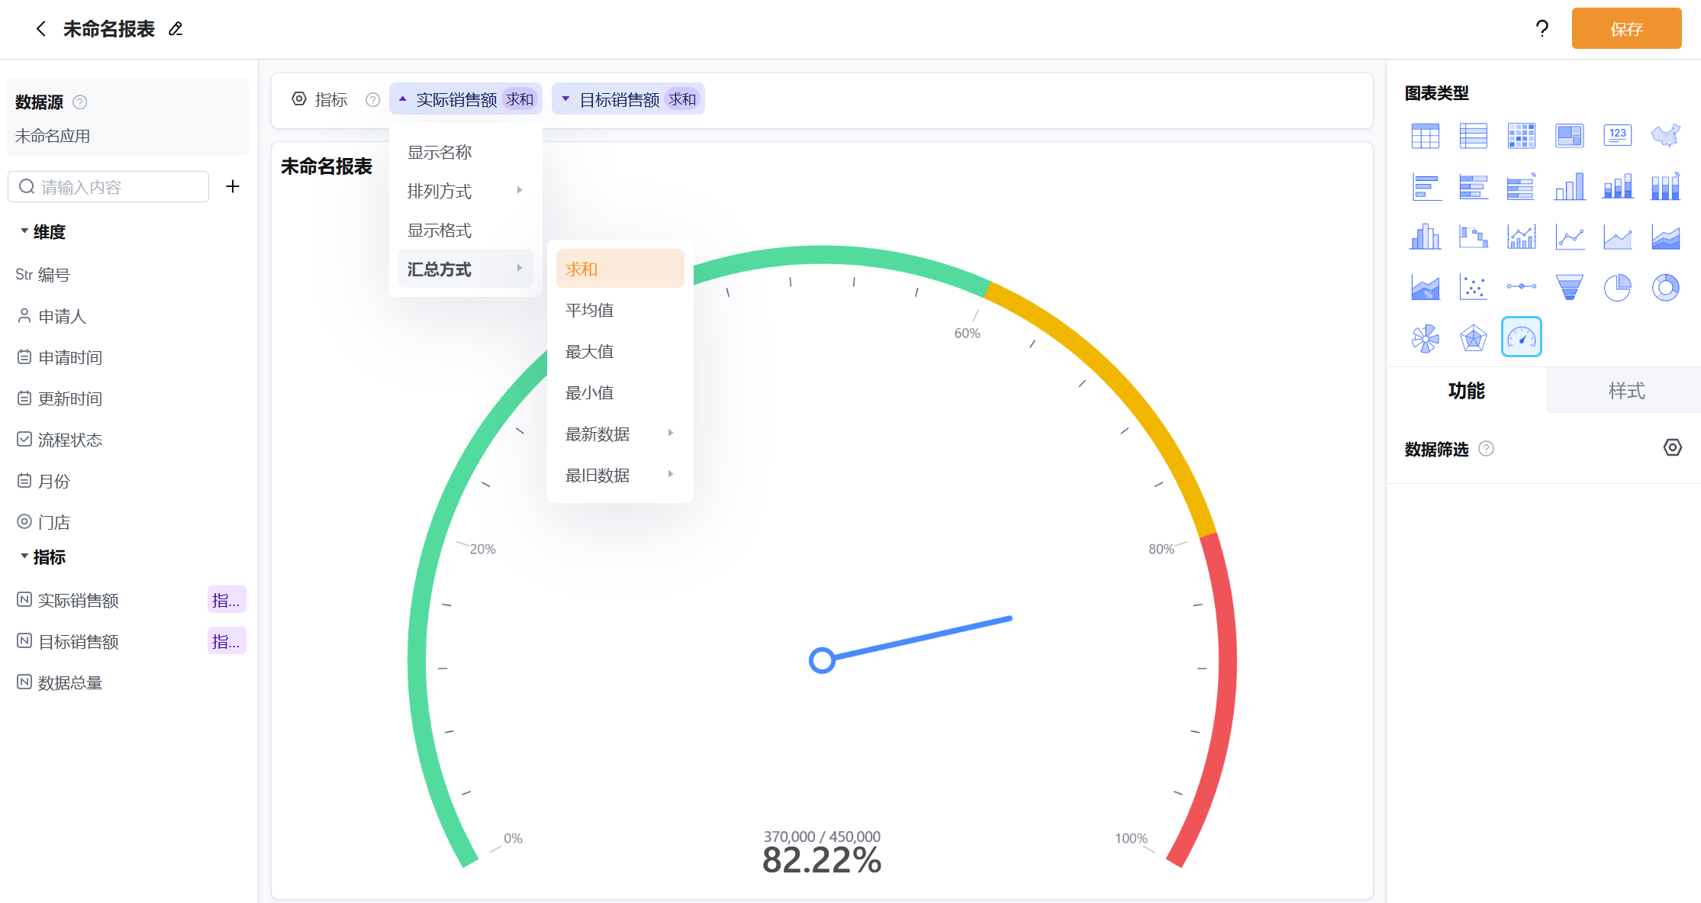
Task: Select 最大值 aggregation option
Action: pos(620,352)
